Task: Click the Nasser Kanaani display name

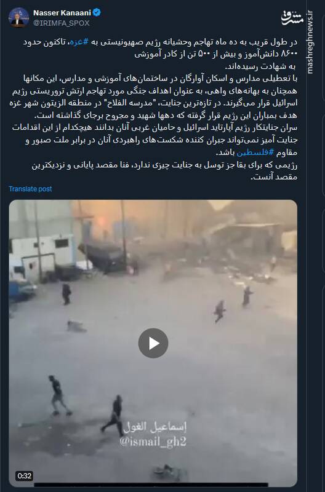Action: tap(62, 13)
